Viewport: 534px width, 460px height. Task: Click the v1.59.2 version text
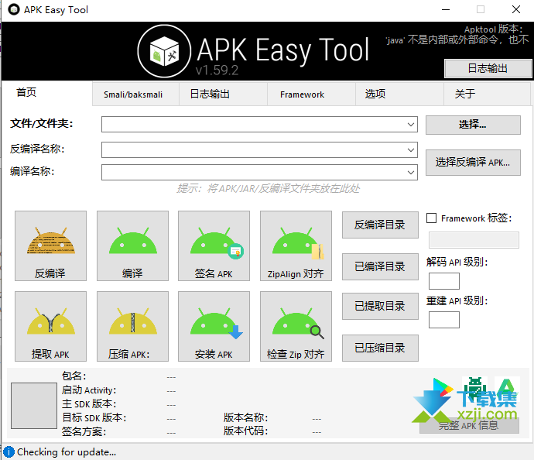tap(217, 70)
